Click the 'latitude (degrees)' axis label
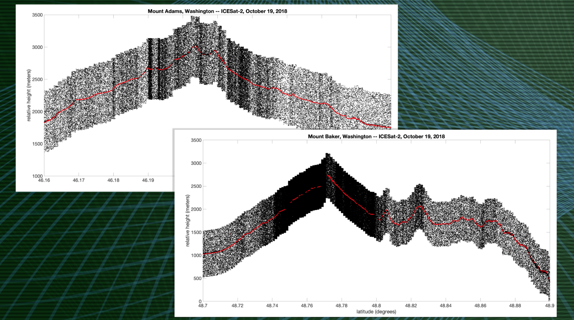This screenshot has width=574, height=320. coord(376,311)
